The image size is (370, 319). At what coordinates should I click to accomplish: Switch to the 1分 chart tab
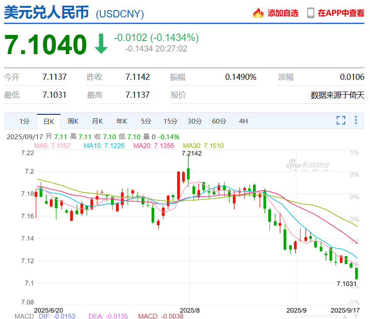point(24,121)
